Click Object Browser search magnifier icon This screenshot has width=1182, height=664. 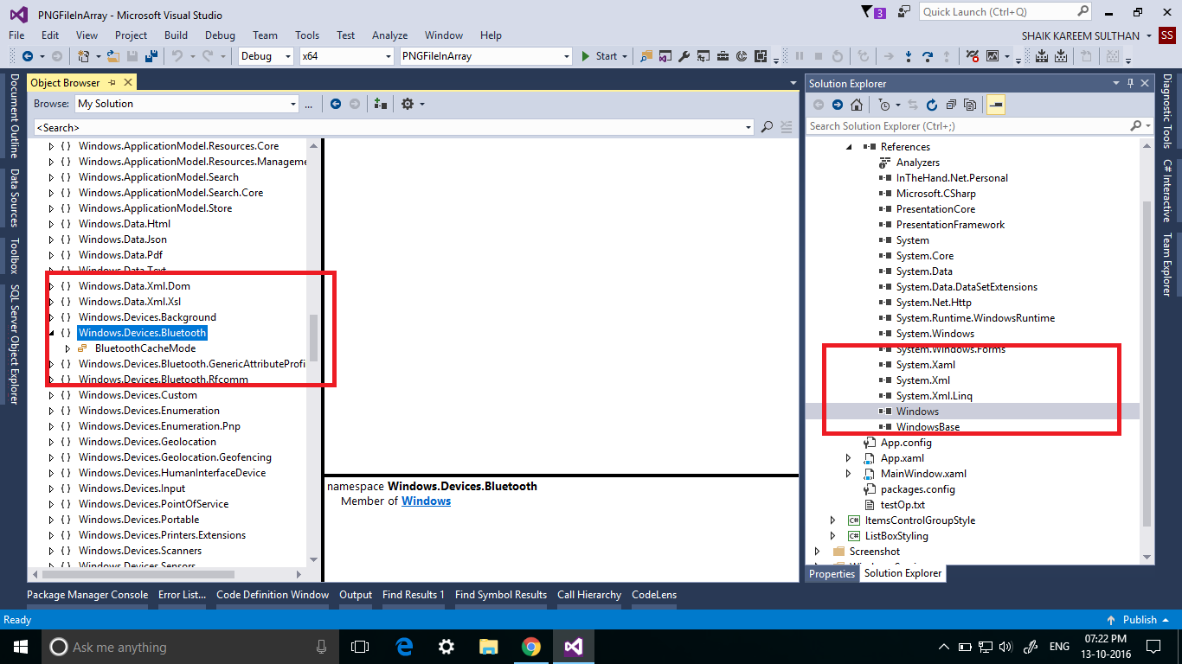point(767,127)
